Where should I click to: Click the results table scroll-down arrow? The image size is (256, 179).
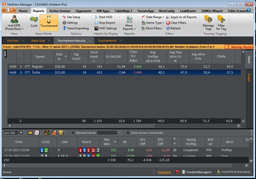pyautogui.click(x=243, y=121)
